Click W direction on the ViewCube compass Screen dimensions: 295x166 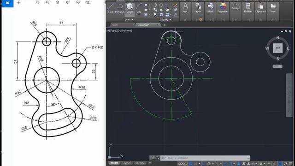(267, 48)
